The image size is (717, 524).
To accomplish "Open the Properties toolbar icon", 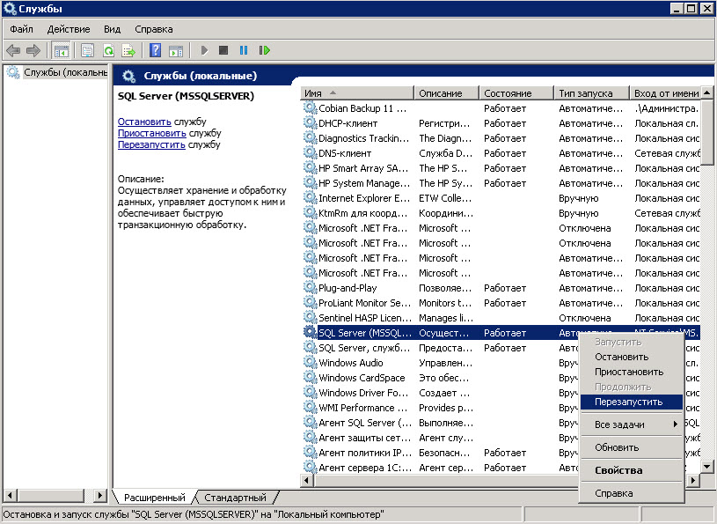I will tap(87, 50).
